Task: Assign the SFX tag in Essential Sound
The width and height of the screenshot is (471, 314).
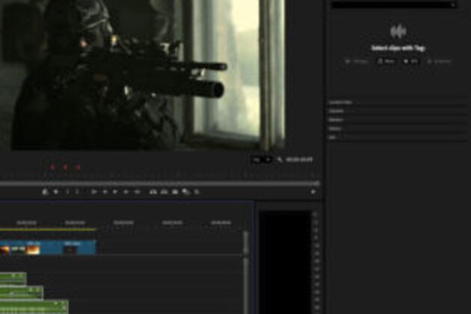Action: pyautogui.click(x=410, y=61)
